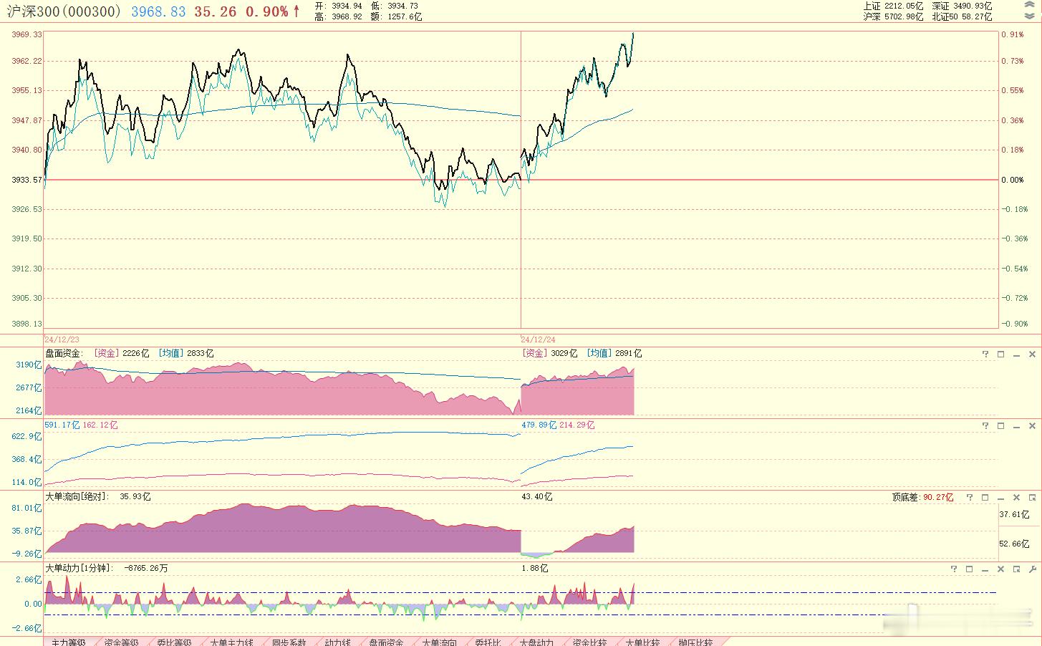Switch to the 资金比较 tab
Screen dimensions: 1042x646
(x=589, y=642)
